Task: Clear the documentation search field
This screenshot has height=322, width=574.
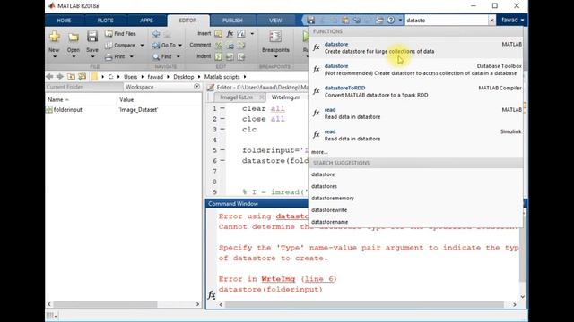Action: click(x=492, y=21)
